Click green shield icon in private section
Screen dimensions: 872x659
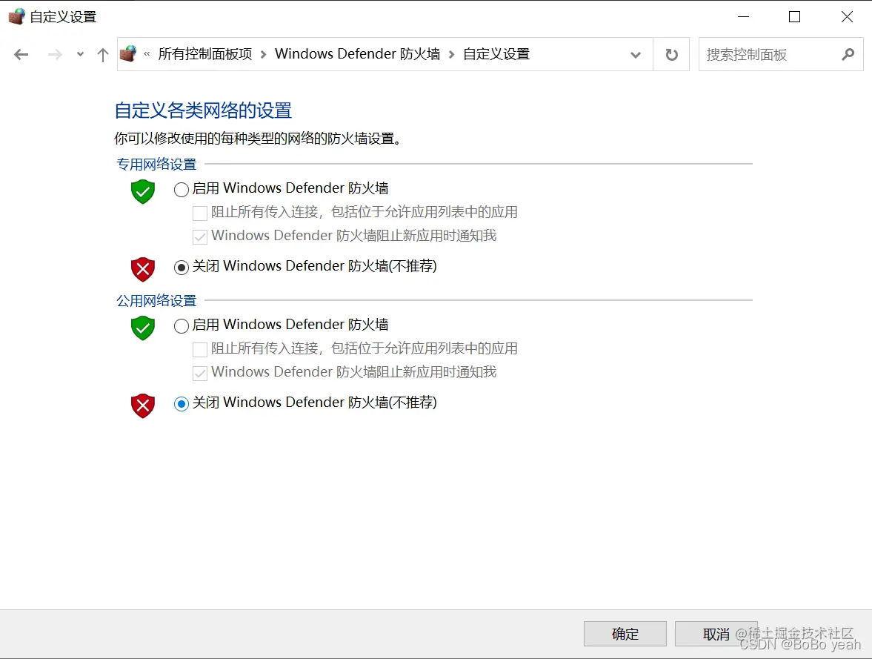click(143, 191)
